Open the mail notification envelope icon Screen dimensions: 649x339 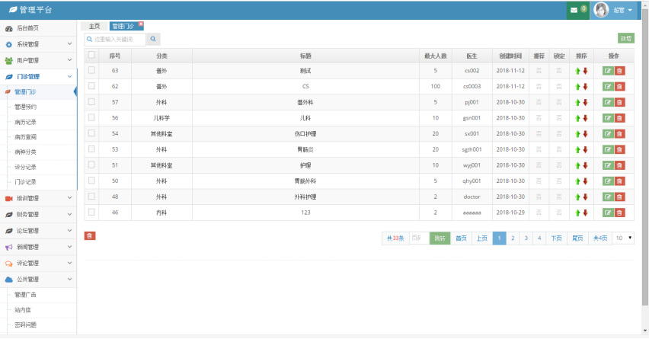tap(574, 10)
